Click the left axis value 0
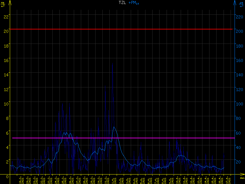Viewport: 245px width, 184px height. pos(7,176)
